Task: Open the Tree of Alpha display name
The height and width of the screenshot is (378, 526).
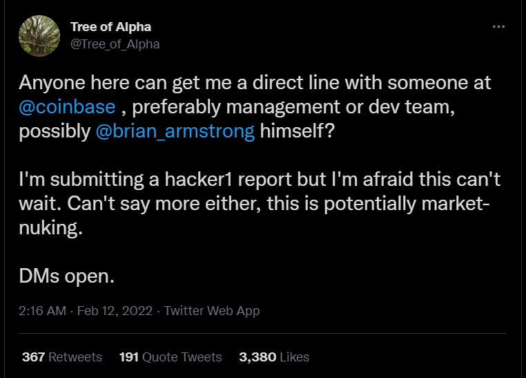Action: click(x=110, y=27)
